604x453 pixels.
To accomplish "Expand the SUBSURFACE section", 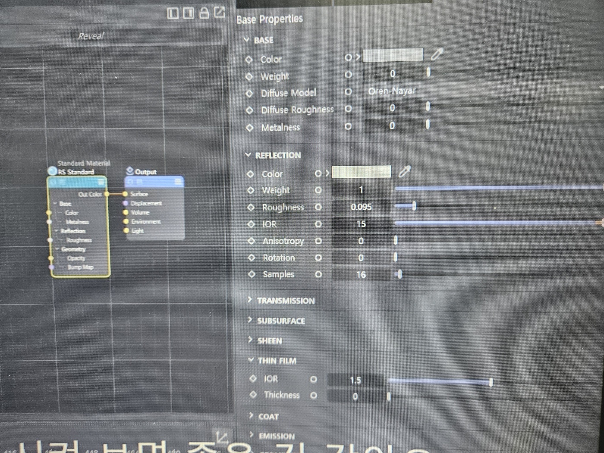I will 250,320.
